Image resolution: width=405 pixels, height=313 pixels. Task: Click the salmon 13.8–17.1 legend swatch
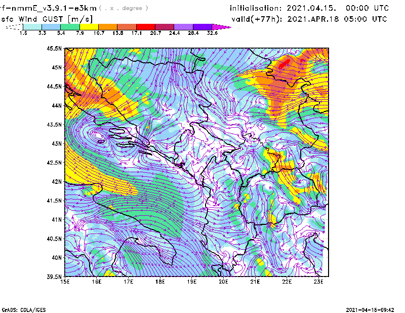(x=127, y=27)
